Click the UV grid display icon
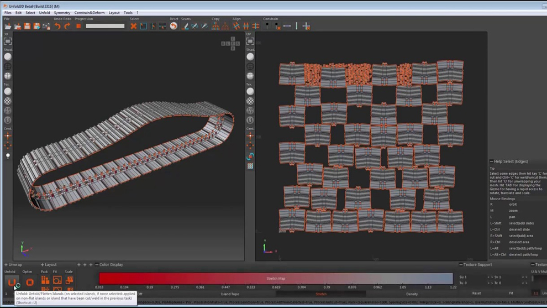The height and width of the screenshot is (308, 547). point(250,166)
